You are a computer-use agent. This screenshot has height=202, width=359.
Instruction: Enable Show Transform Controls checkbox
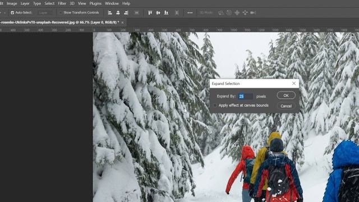pos(61,12)
